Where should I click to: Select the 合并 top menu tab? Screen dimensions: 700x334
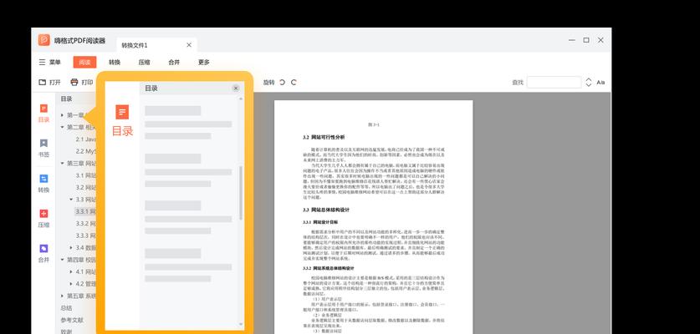tap(174, 63)
